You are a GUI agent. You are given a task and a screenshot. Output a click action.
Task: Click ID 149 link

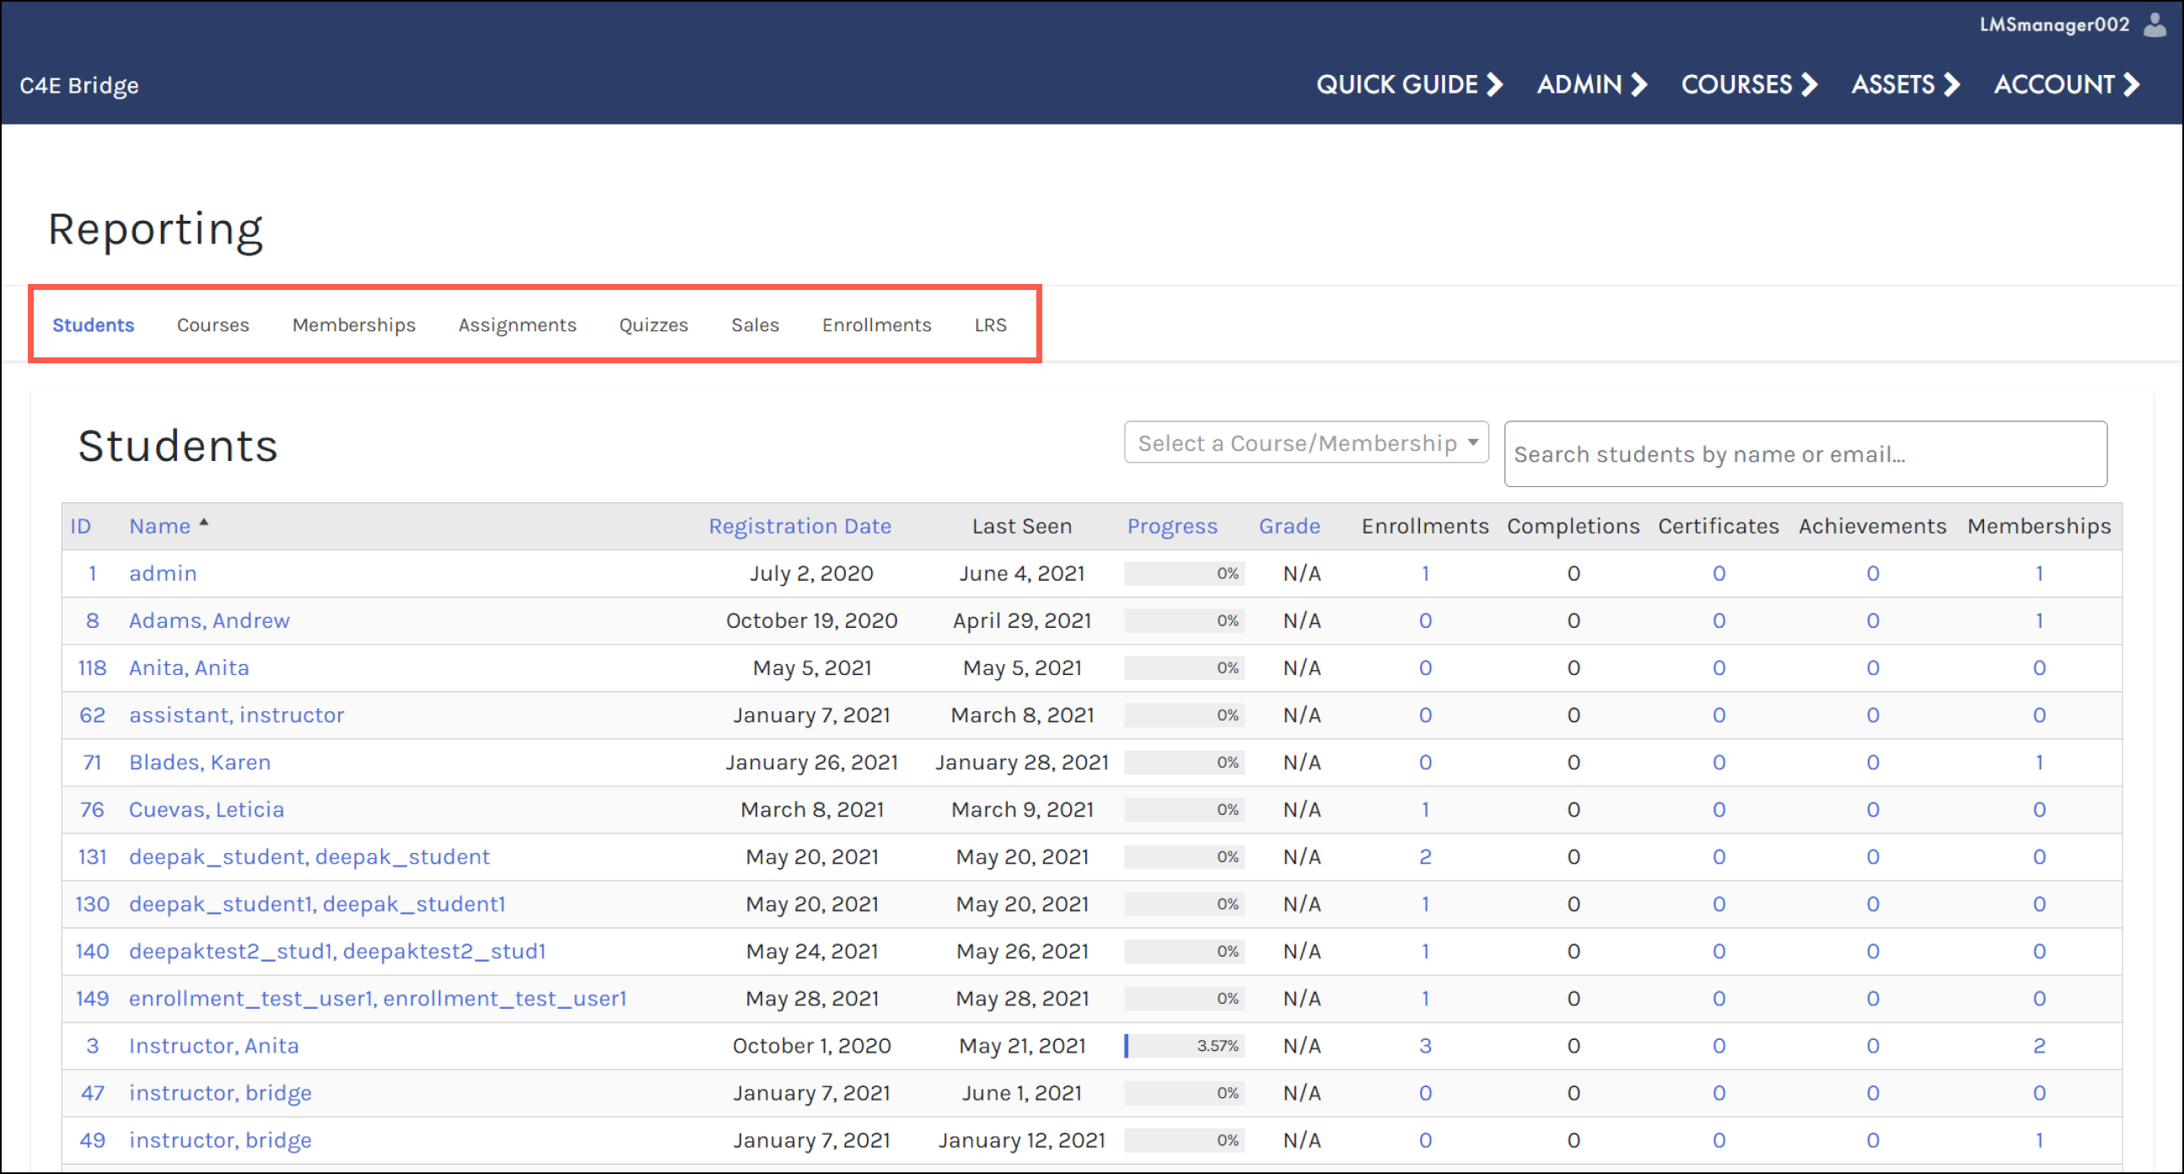click(93, 999)
